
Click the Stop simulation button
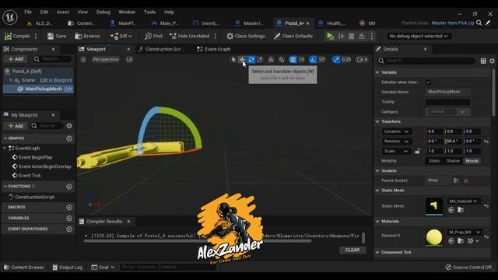pos(351,37)
